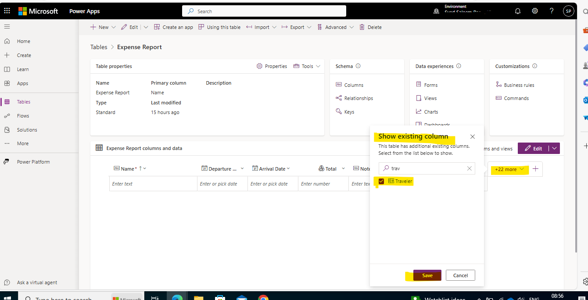Open the SP account avatar
588x300 pixels.
click(x=569, y=11)
